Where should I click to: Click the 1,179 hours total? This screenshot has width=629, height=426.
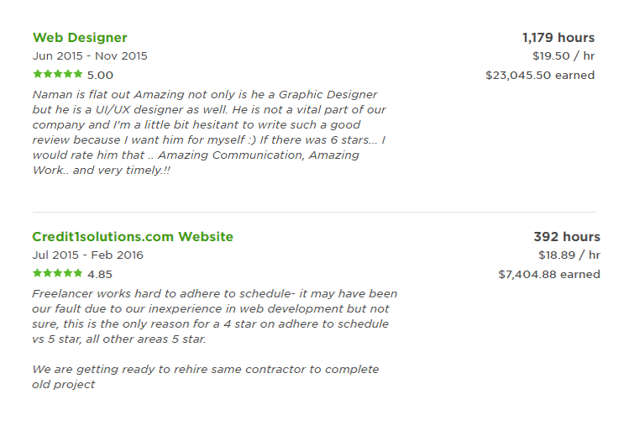point(558,37)
